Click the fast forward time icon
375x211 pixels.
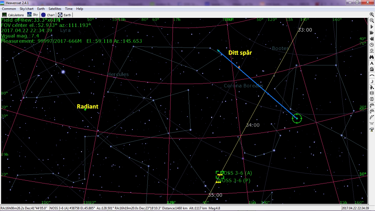pos(372,33)
